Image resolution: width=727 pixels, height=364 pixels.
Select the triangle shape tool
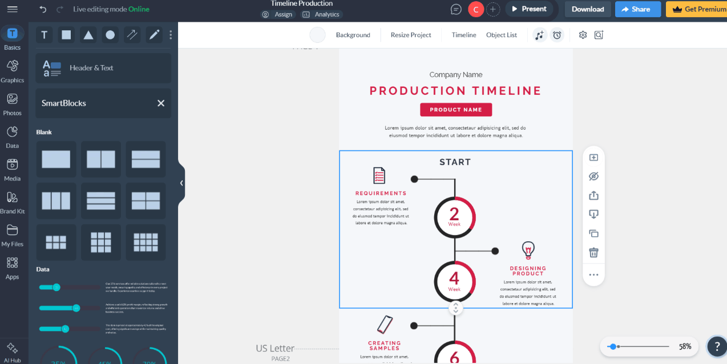[x=88, y=35]
